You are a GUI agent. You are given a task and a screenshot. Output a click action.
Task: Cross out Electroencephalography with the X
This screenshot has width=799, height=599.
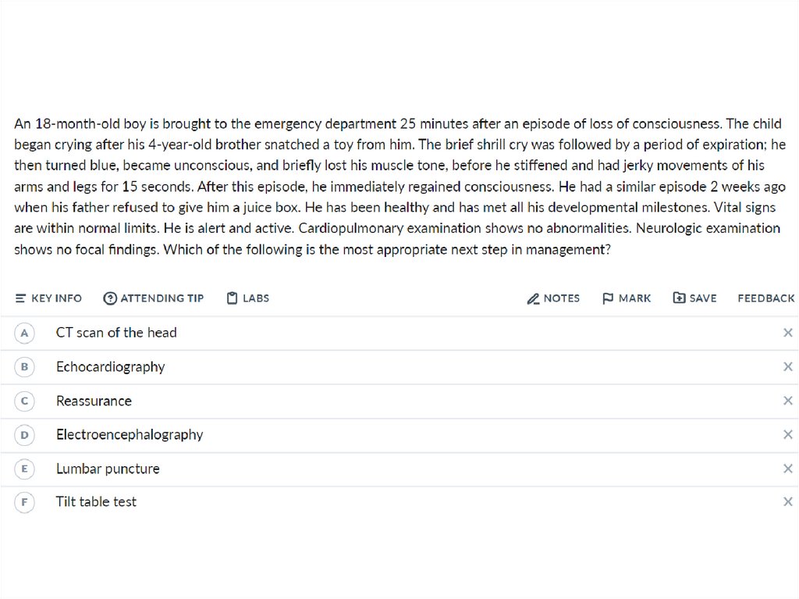click(x=787, y=434)
